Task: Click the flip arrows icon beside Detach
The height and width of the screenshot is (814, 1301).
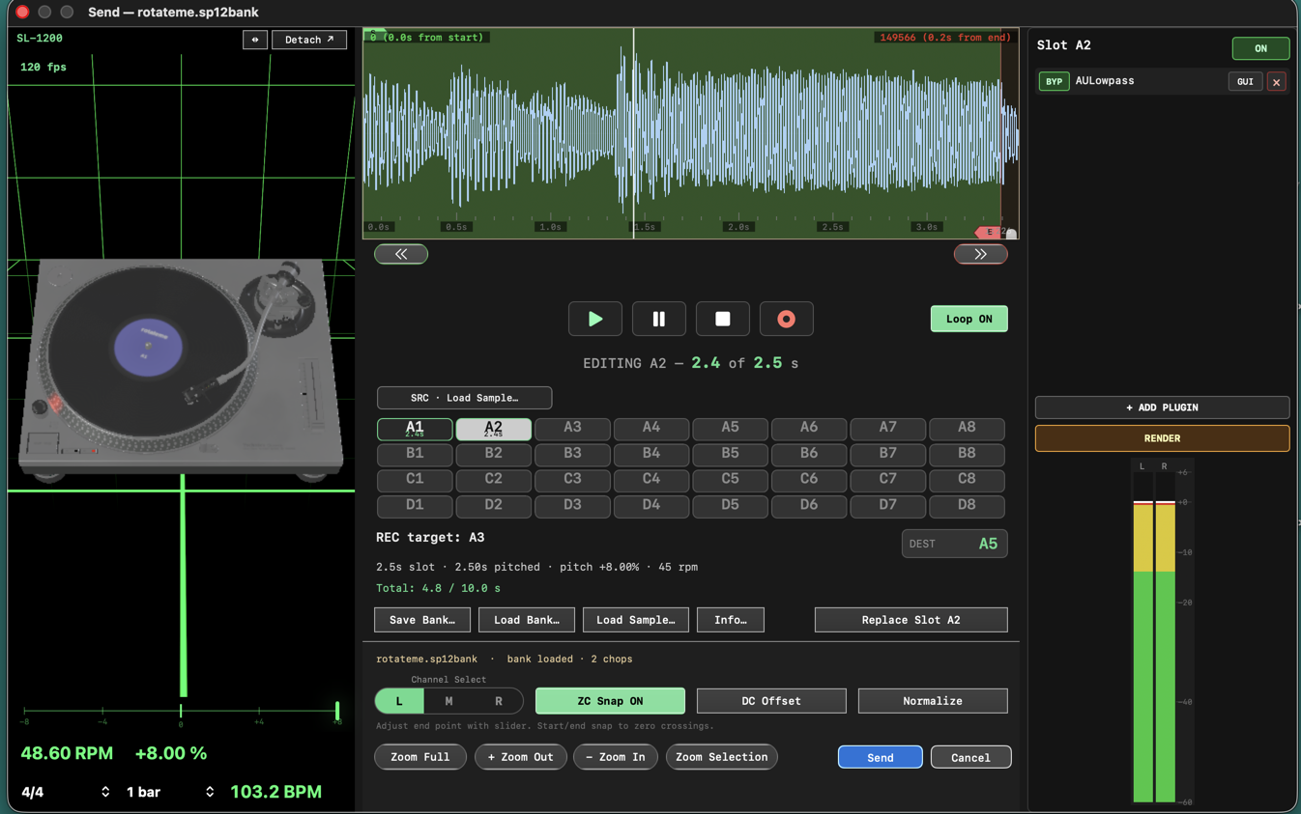Action: [255, 40]
